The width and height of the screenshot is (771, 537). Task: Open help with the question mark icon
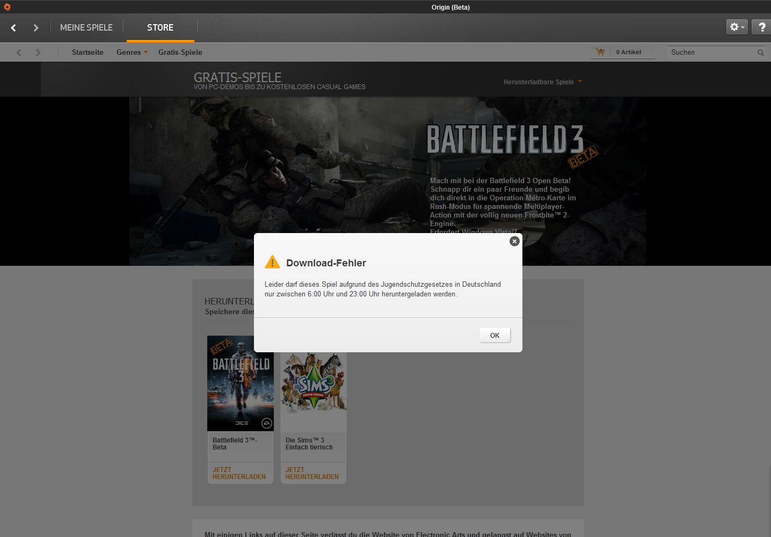pyautogui.click(x=761, y=27)
